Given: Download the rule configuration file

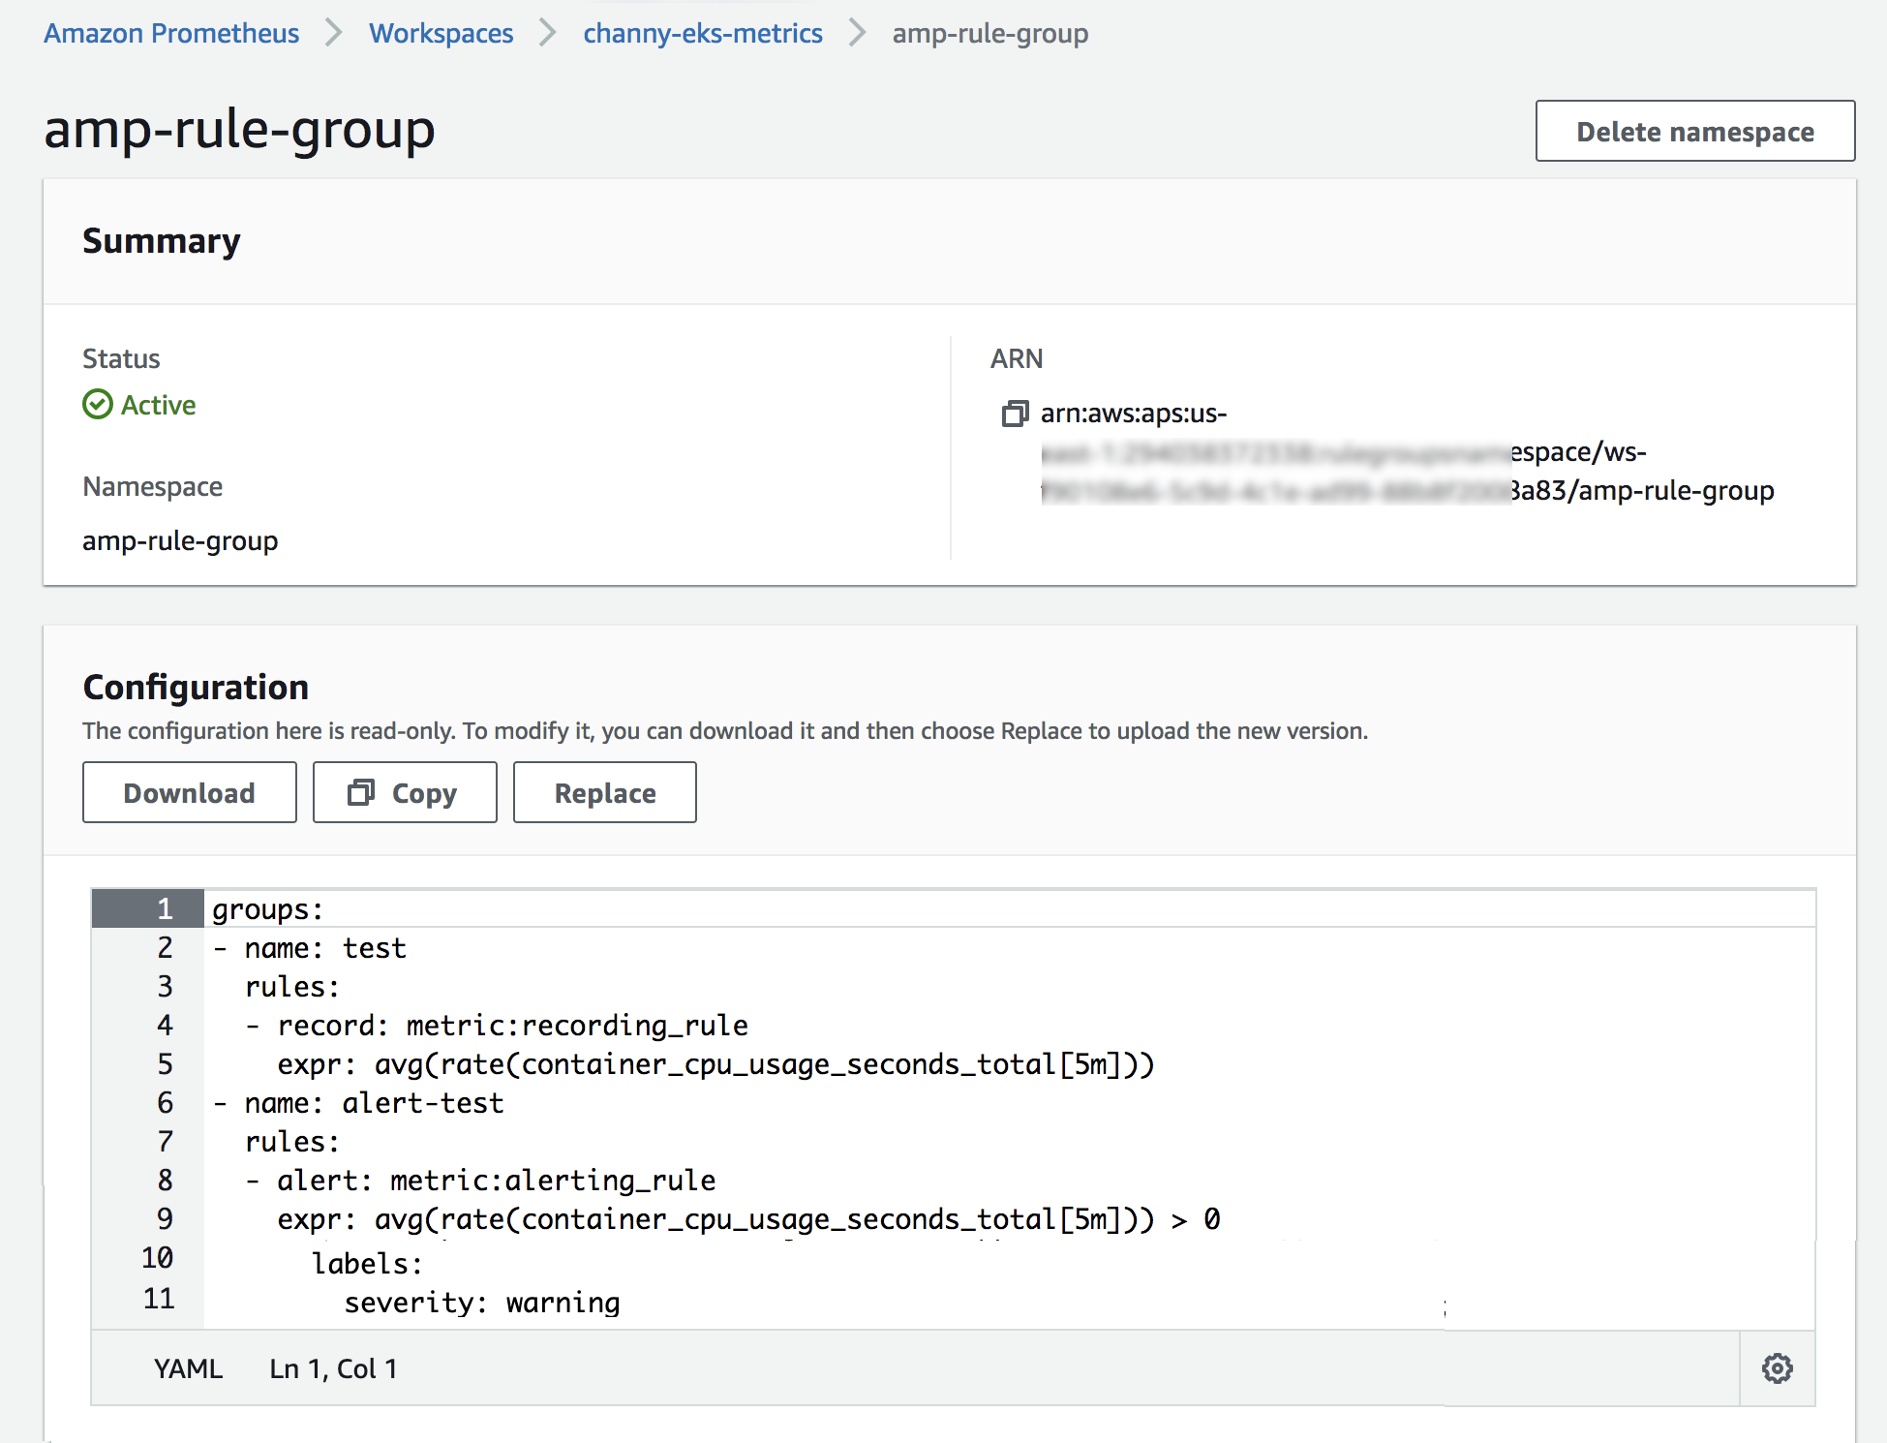Looking at the screenshot, I should (x=190, y=792).
